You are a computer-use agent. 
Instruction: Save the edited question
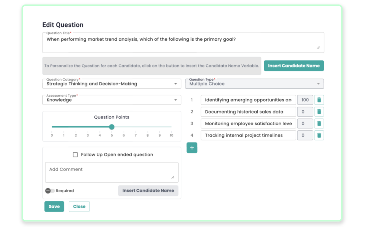tap(54, 207)
